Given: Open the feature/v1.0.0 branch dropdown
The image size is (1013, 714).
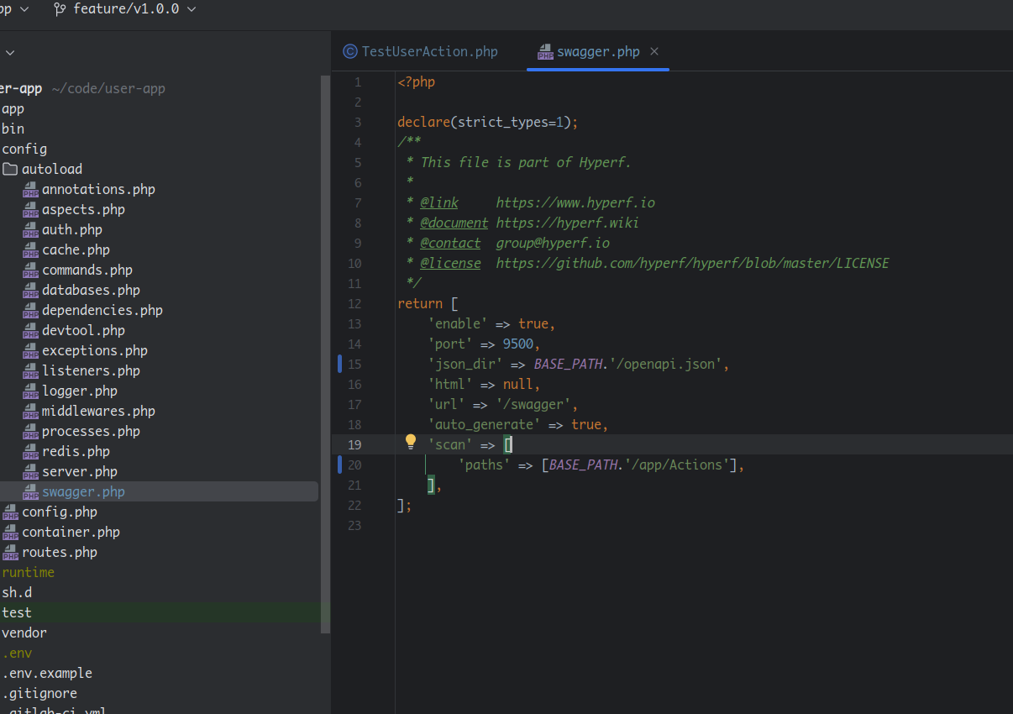Looking at the screenshot, I should 124,9.
